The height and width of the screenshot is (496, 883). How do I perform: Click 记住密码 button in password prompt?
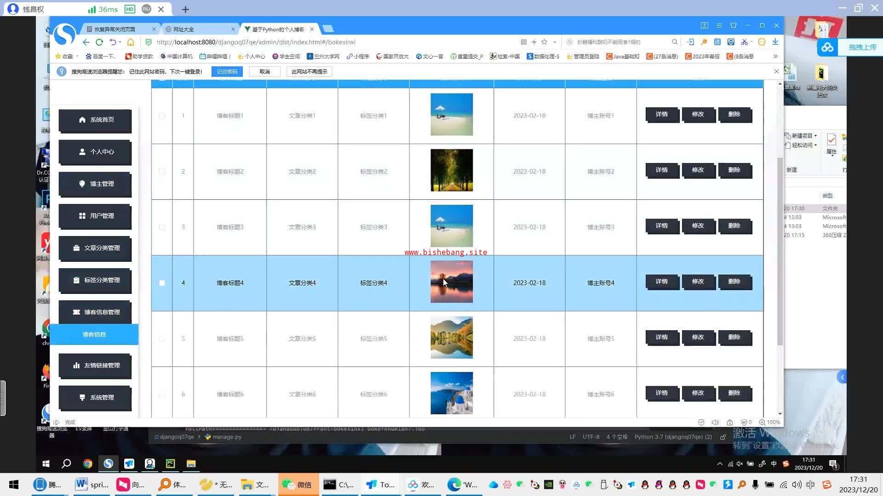point(227,72)
